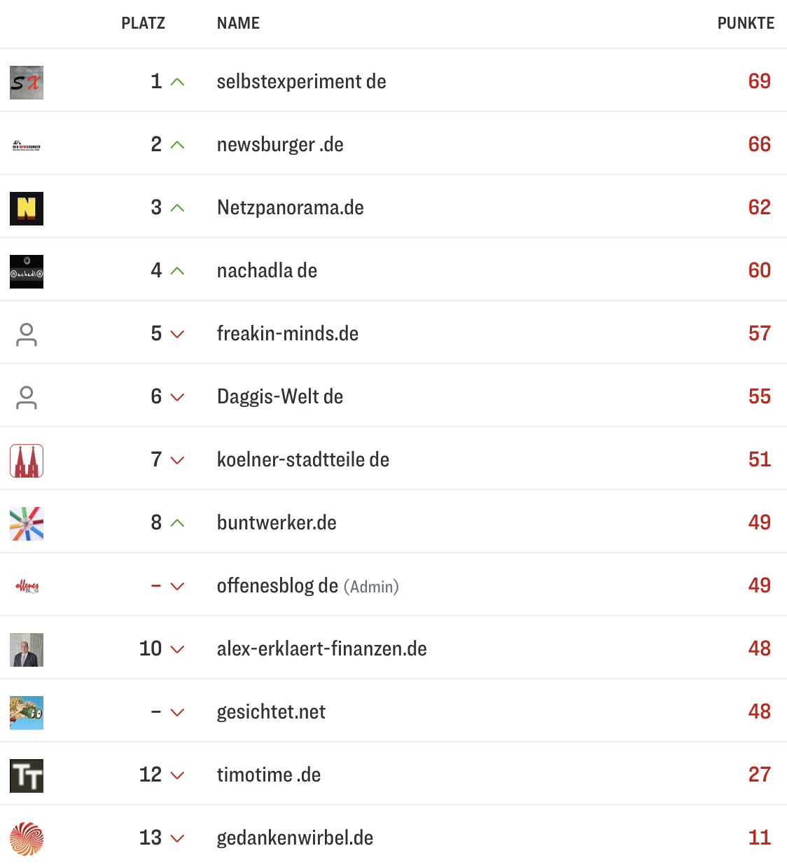Image resolution: width=787 pixels, height=867 pixels.
Task: Click the selbstexperiment.de SX logo
Action: [26, 82]
